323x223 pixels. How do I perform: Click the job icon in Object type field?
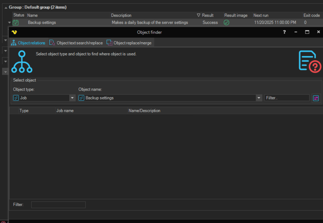coord(16,98)
